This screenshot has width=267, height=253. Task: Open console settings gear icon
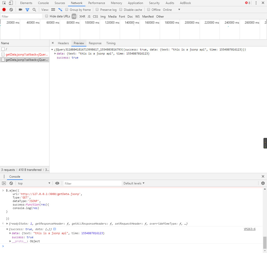(263, 183)
